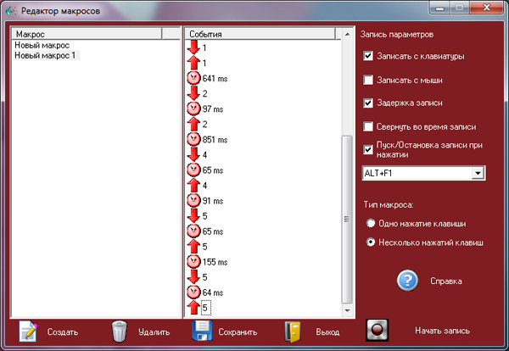Screen dimensions: 509x351
Task: Click the events list scrollbar thumb
Action: (347, 220)
